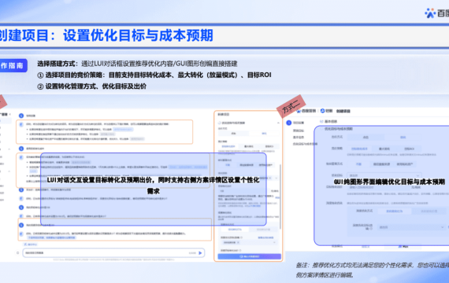Open the 深度转化目标 dropdown in the GUI form
Viewport: 449px width, 283px height.
411,227
